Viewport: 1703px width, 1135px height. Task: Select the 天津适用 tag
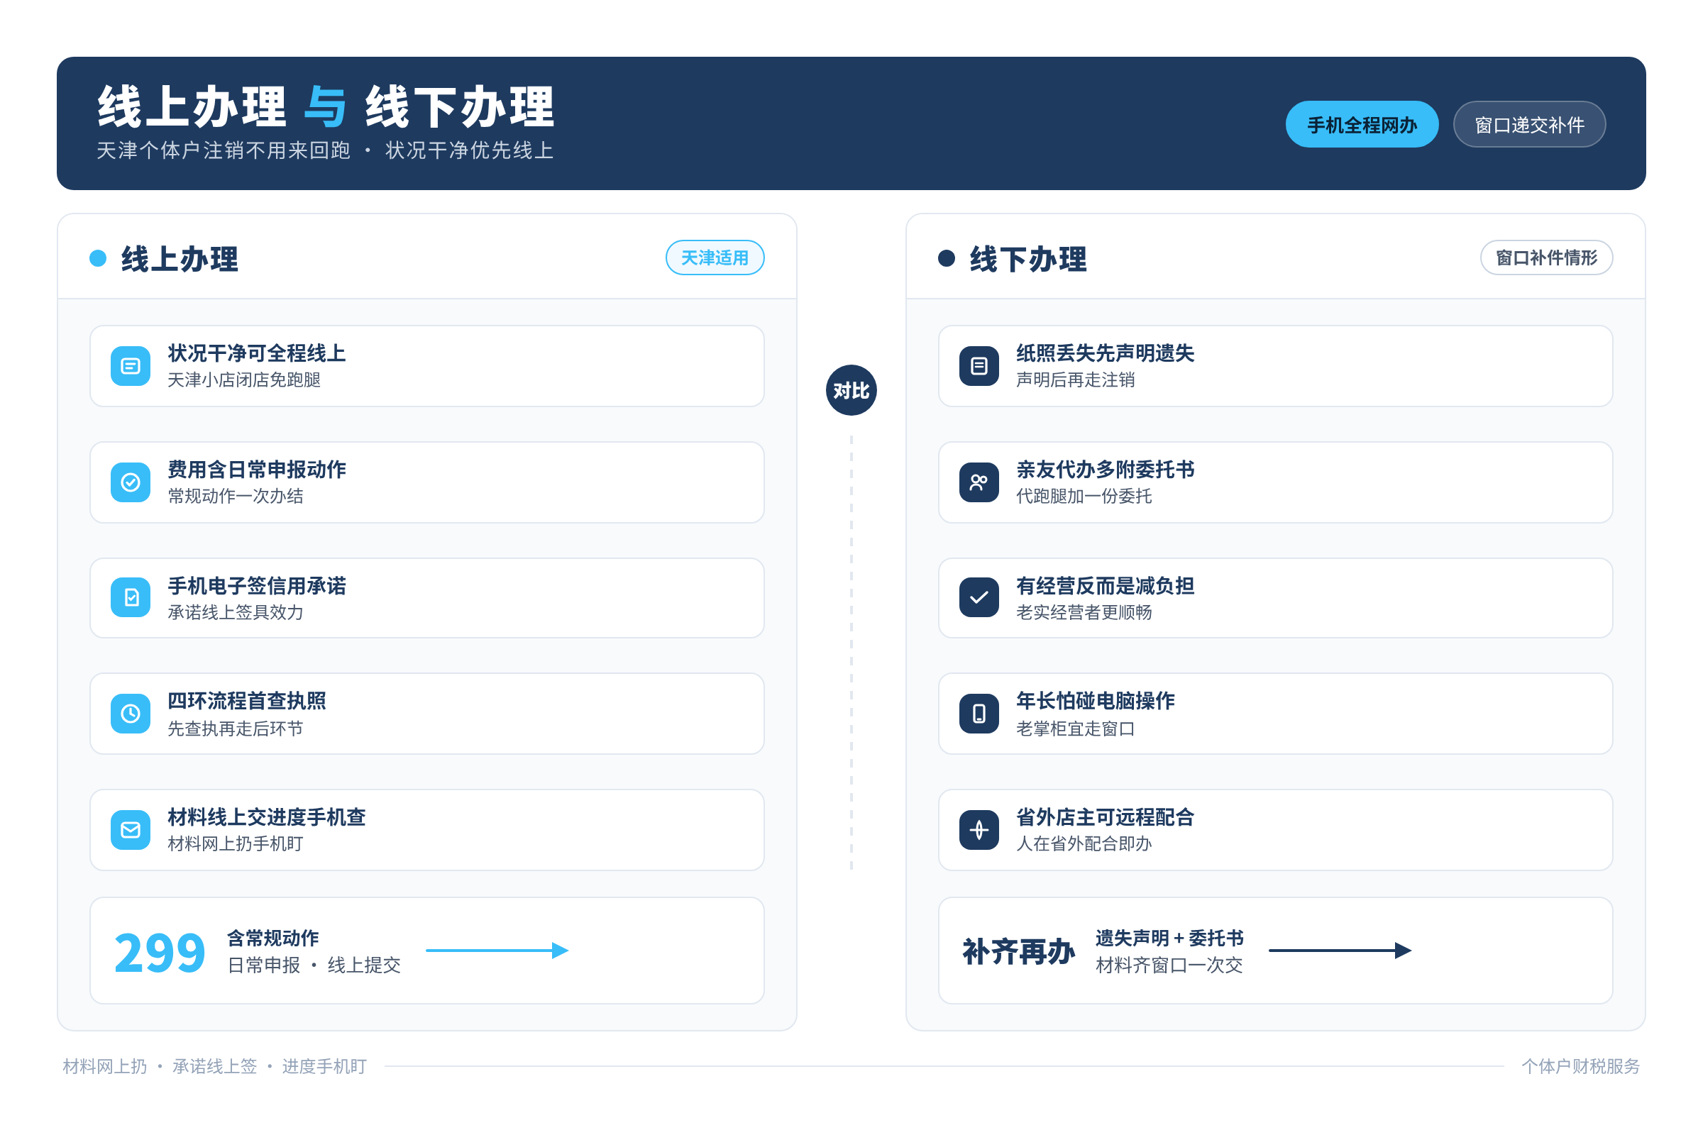715,258
